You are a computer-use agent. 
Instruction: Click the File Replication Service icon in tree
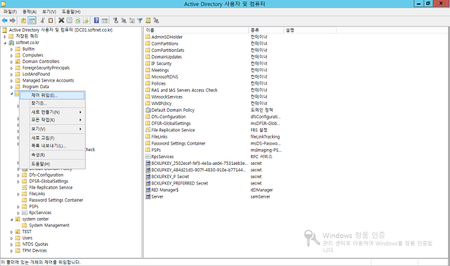[24, 188]
